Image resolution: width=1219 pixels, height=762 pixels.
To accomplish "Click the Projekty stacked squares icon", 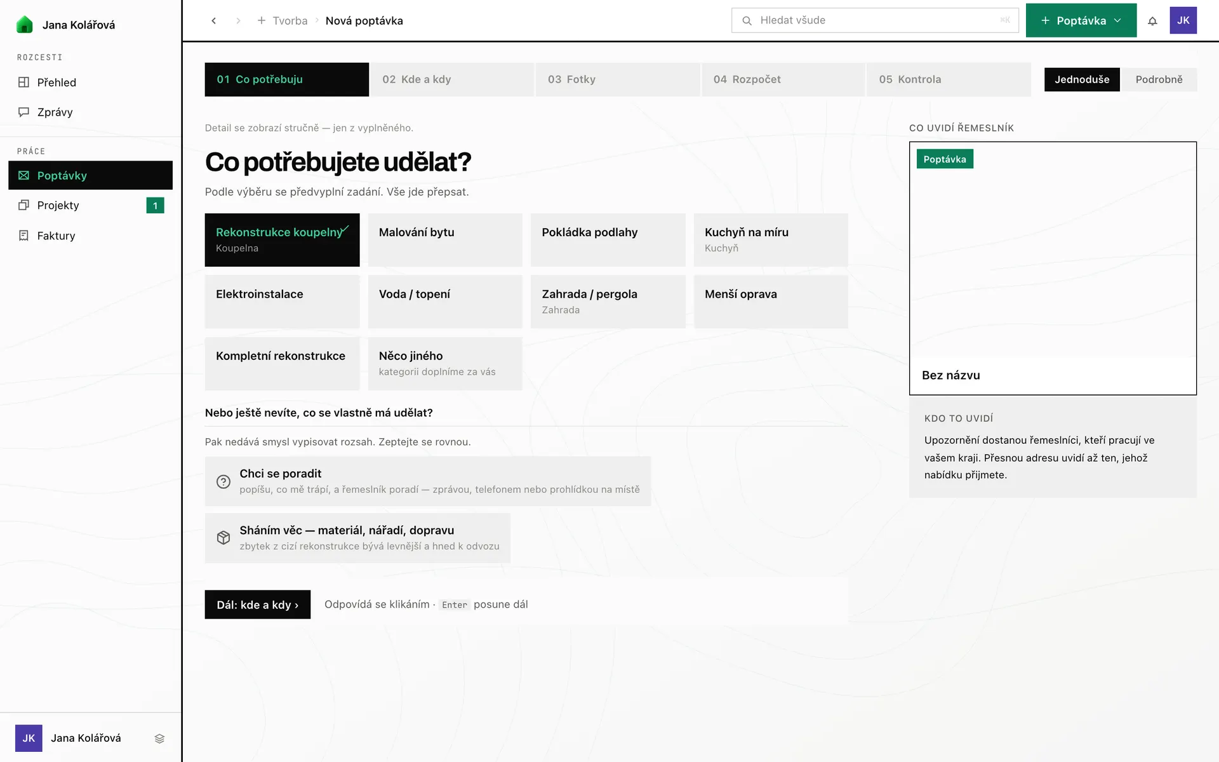I will (x=23, y=205).
